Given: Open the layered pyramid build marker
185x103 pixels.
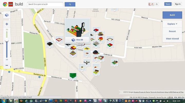Looking at the screenshot, I should pyautogui.click(x=73, y=53).
